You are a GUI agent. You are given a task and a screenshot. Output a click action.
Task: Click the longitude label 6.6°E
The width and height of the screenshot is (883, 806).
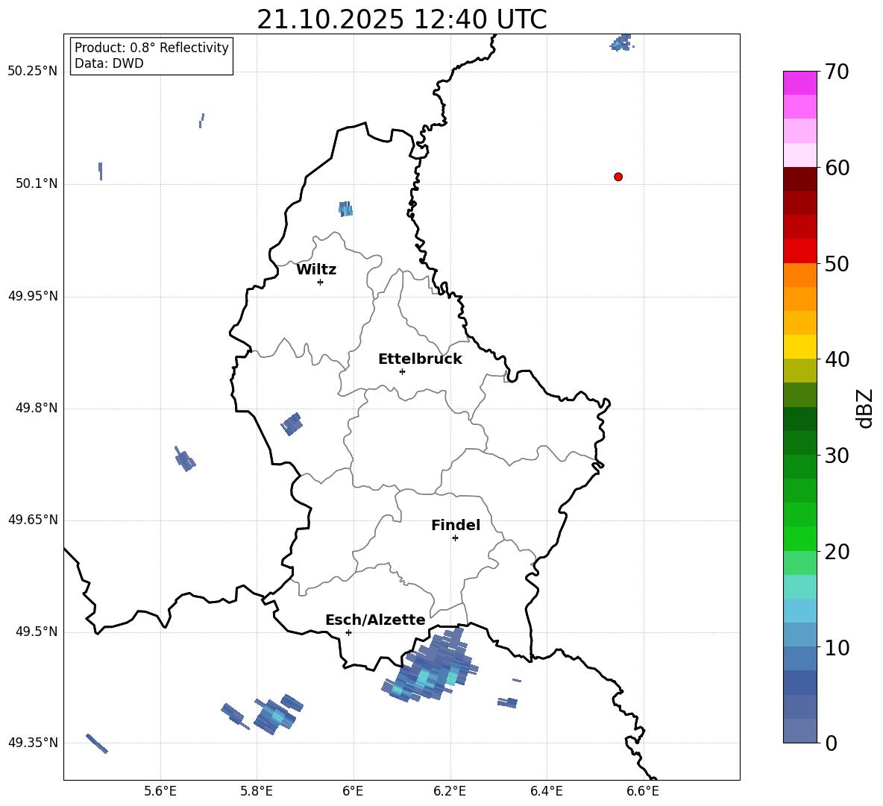coord(643,791)
